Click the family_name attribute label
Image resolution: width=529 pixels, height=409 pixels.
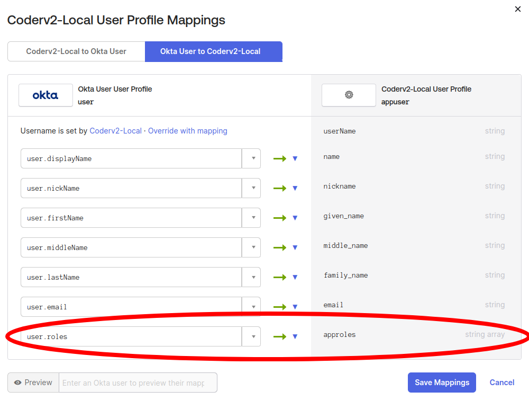tap(345, 275)
